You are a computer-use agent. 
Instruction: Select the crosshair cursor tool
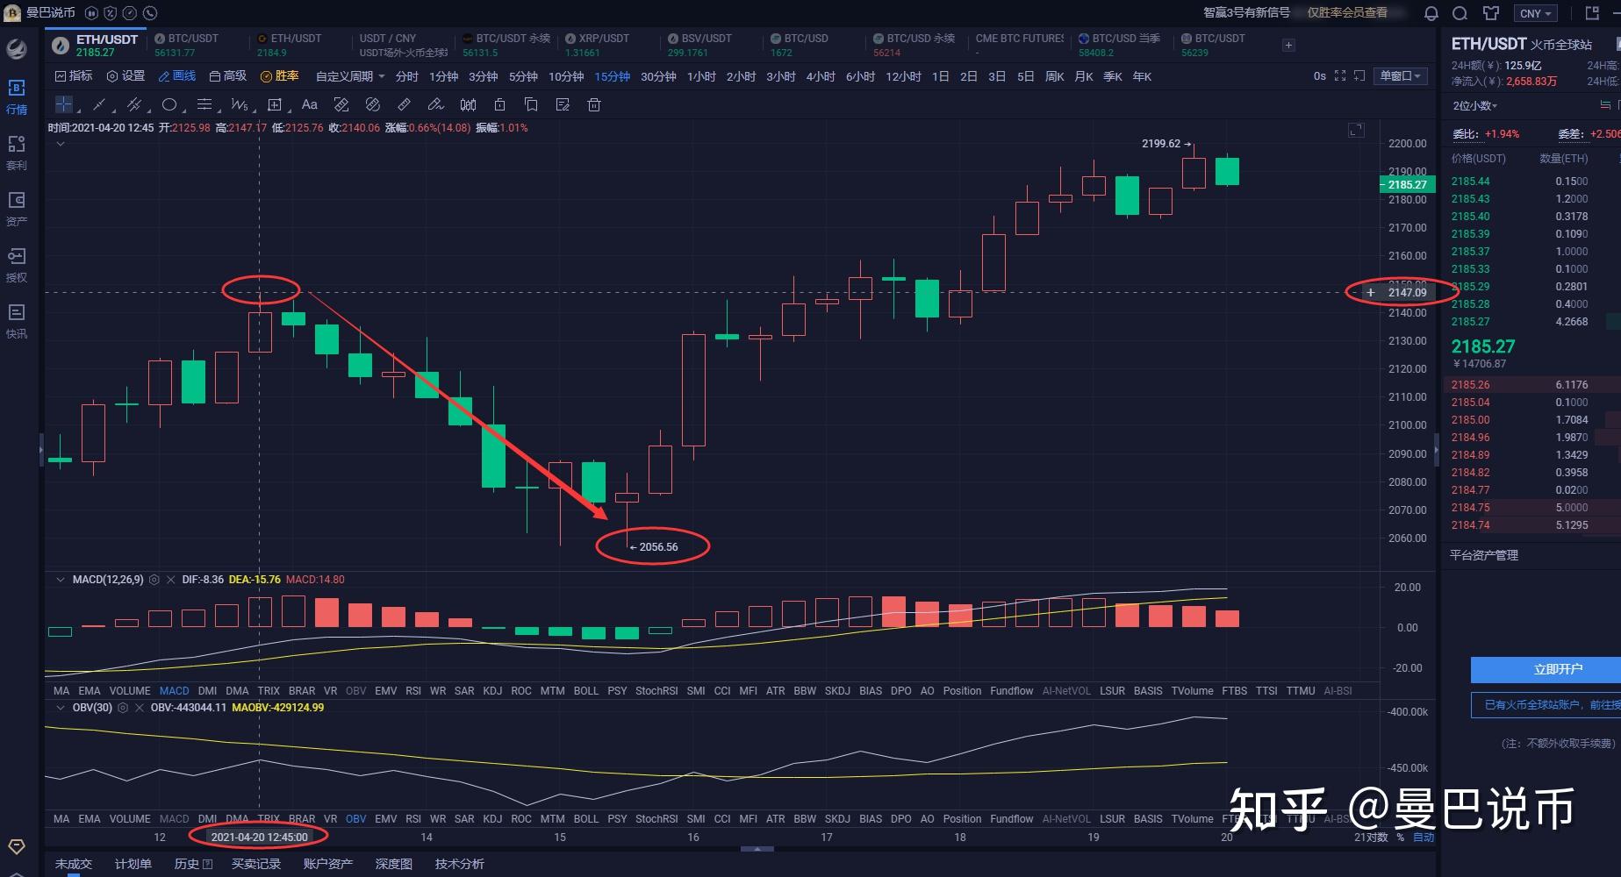click(64, 104)
